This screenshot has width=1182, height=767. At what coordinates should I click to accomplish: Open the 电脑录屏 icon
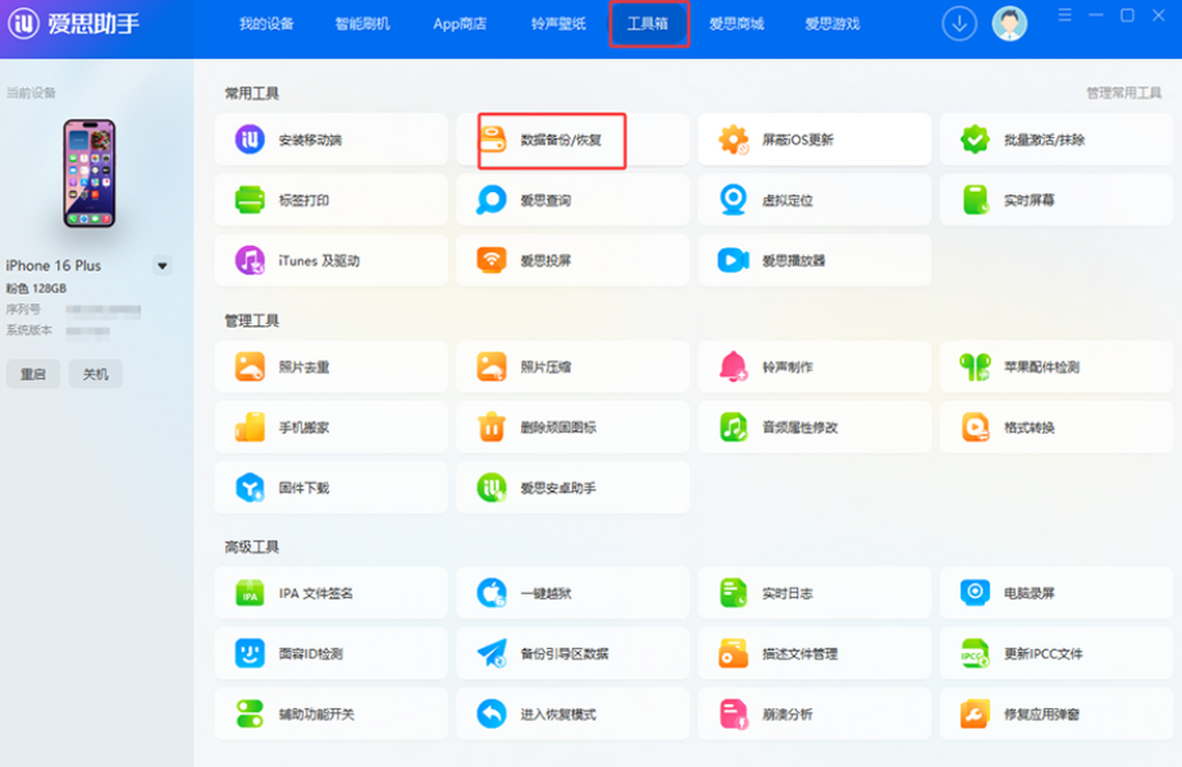975,593
